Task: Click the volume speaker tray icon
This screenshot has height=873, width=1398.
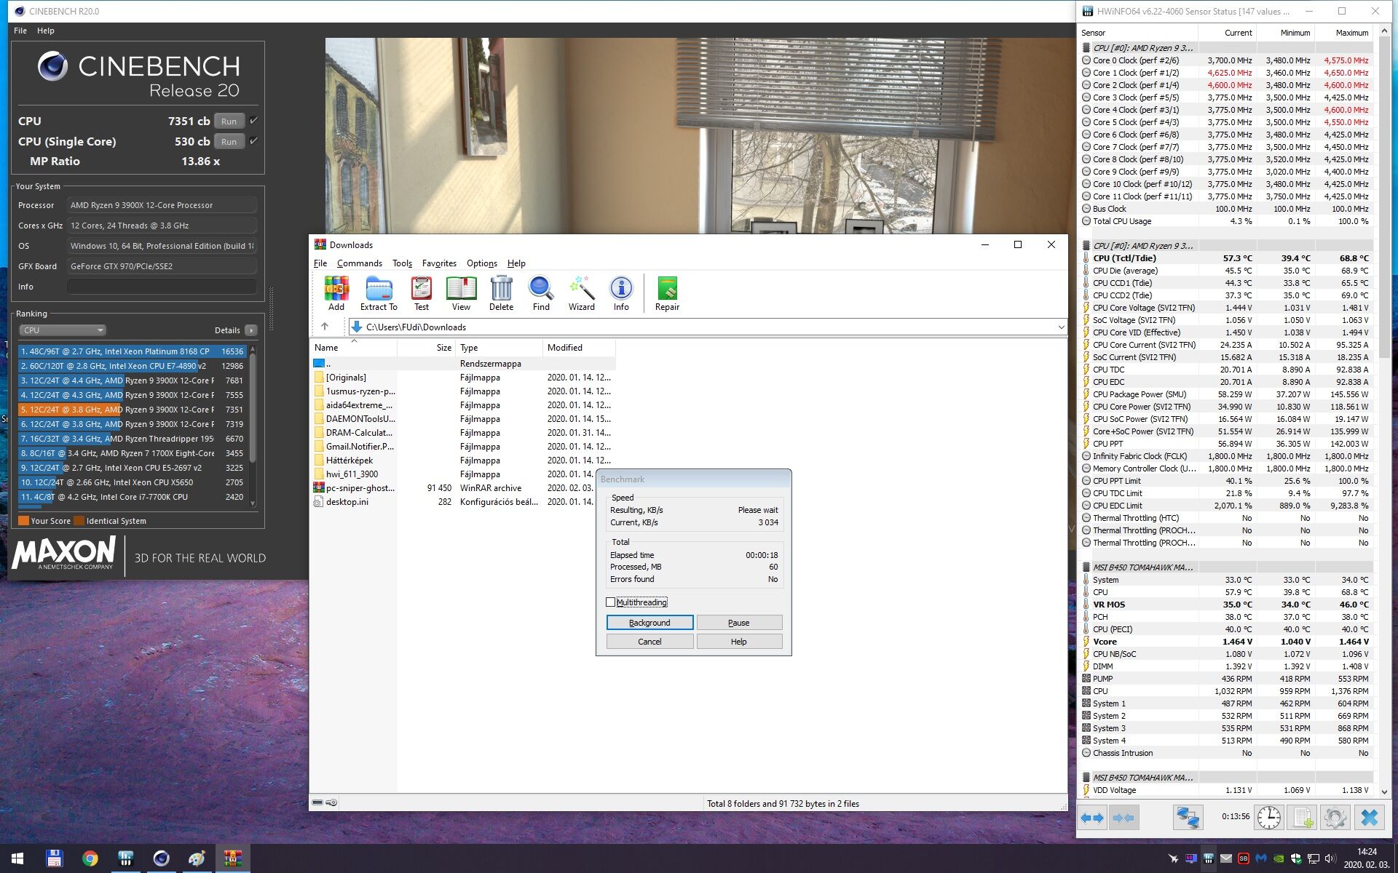Action: (x=1330, y=858)
